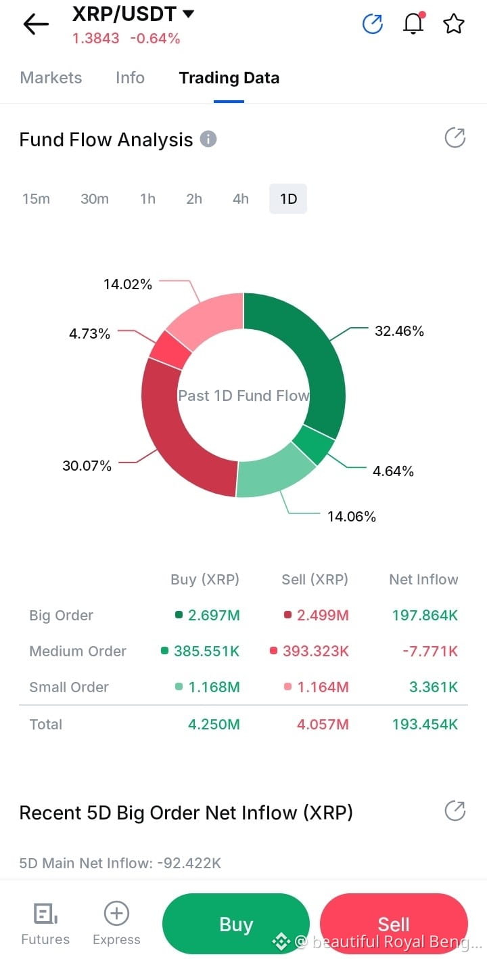Select the 4h time interval
The height and width of the screenshot is (959, 487).
(x=240, y=198)
